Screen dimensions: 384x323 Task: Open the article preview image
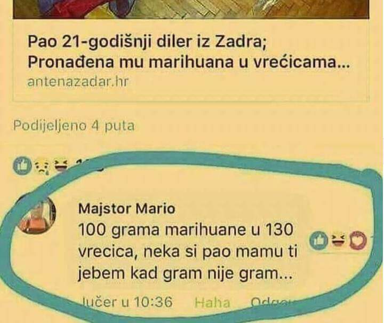[x=191, y=9]
